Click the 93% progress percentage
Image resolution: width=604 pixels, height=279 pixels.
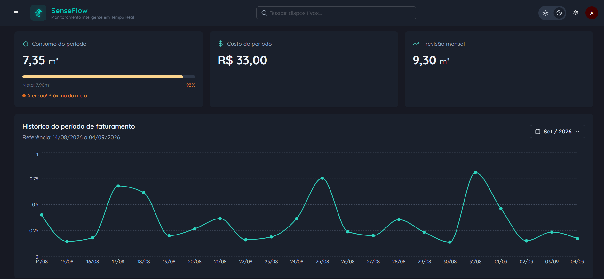pos(191,85)
